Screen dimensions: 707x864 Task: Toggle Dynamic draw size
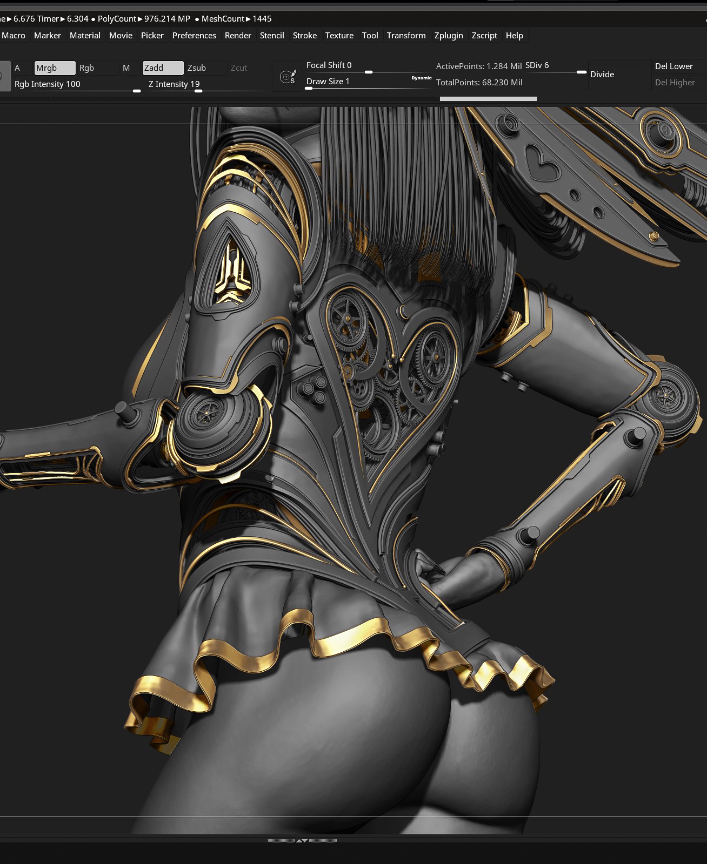point(421,78)
